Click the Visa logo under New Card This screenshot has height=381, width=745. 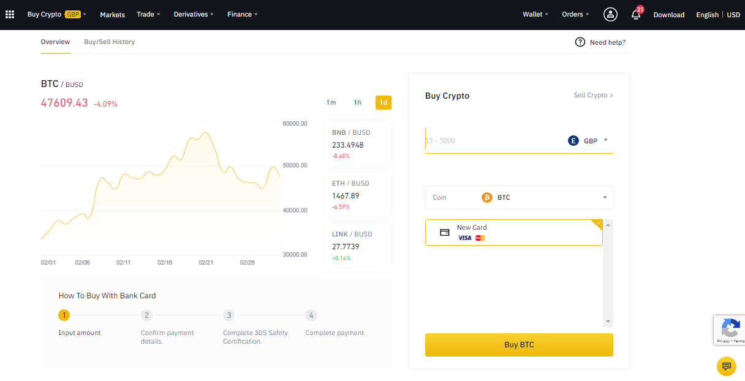pyautogui.click(x=465, y=238)
